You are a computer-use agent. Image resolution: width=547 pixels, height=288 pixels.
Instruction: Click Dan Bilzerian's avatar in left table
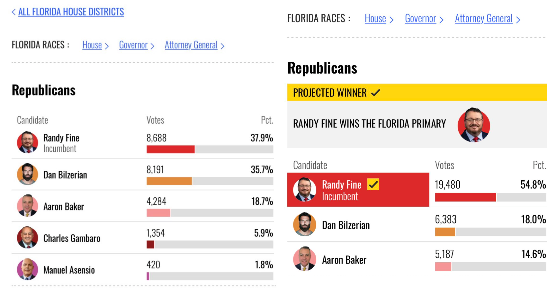point(28,174)
